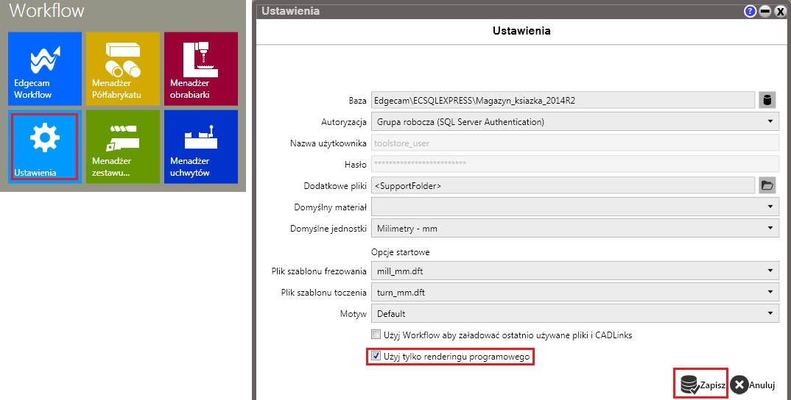Screen dimensions: 791x400
Task: Open the Ustawienia settings tile
Action: coord(44,146)
